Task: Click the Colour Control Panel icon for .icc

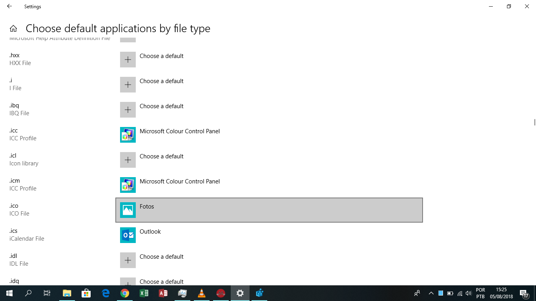Action: click(128, 135)
